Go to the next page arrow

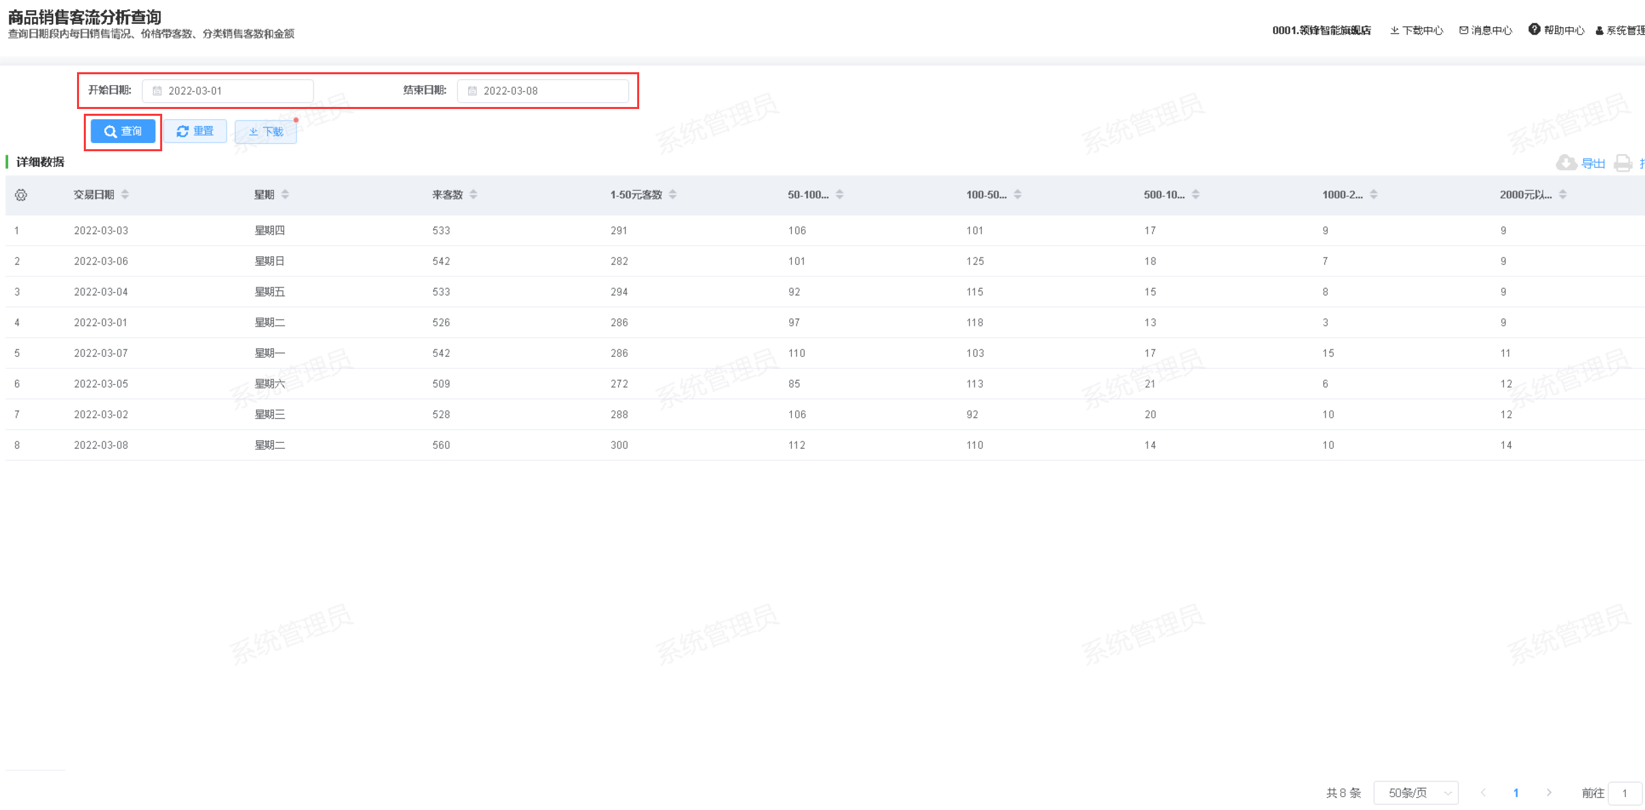pyautogui.click(x=1549, y=793)
